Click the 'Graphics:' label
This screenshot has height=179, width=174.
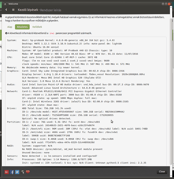13,71
